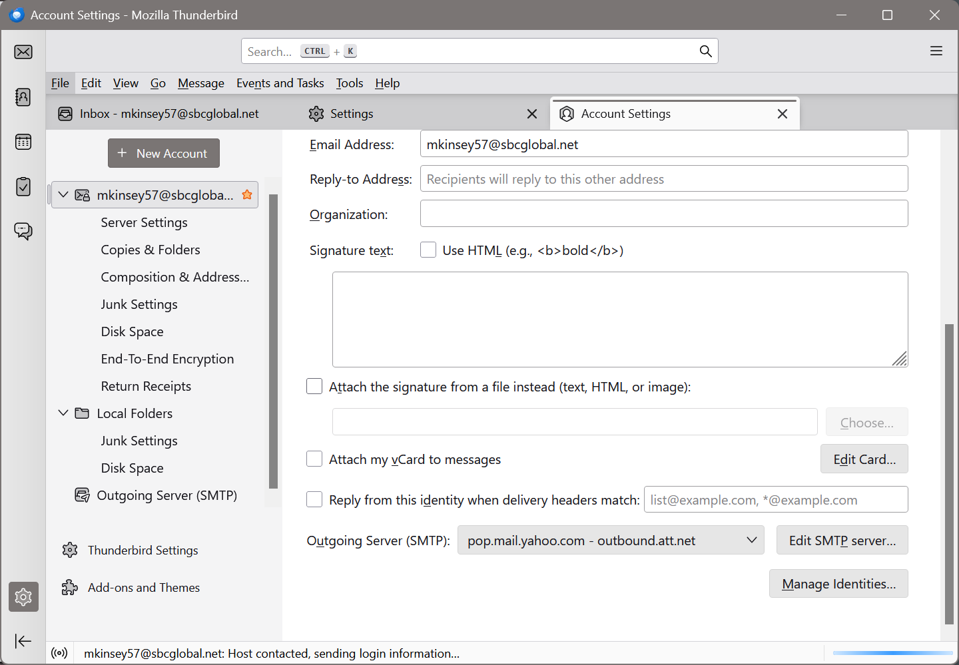Click the New Account button

point(164,153)
